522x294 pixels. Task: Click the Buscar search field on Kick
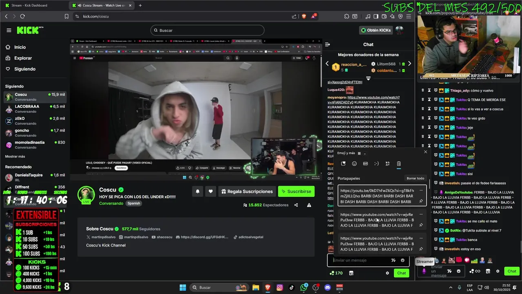pos(207,30)
